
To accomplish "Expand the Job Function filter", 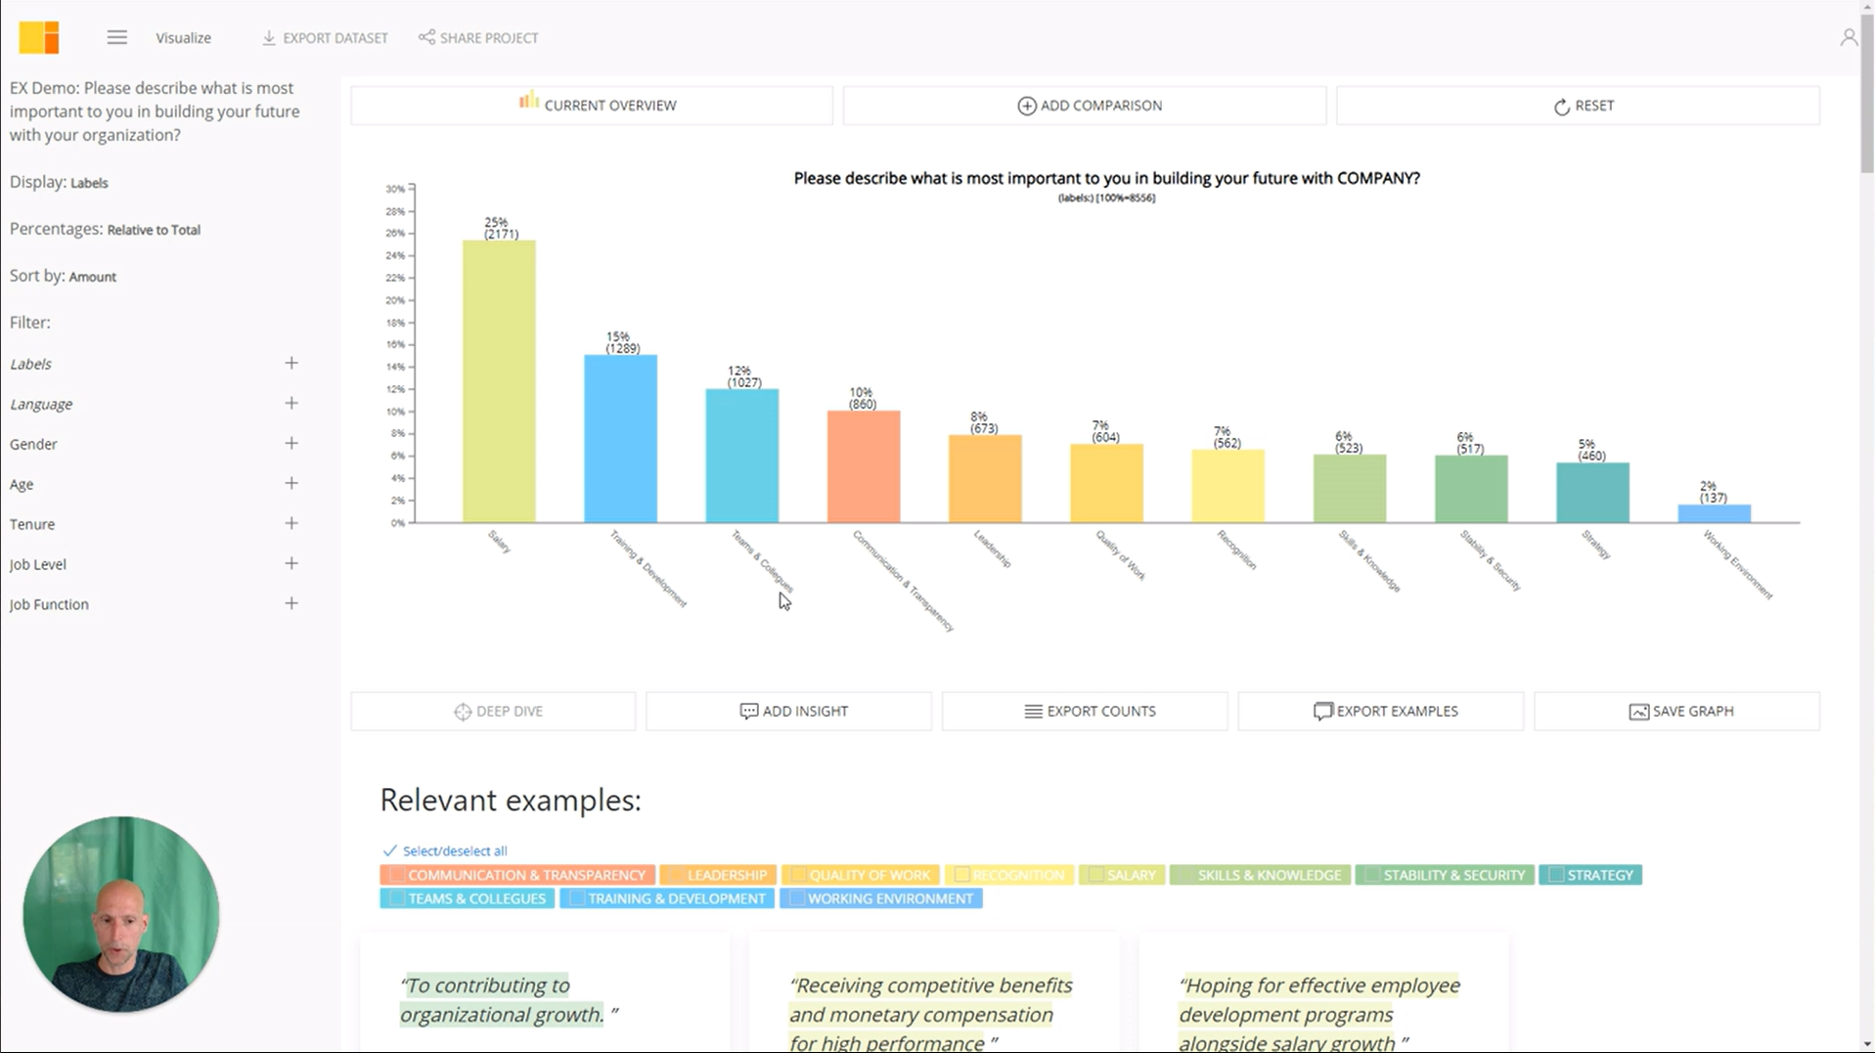I will [x=291, y=603].
